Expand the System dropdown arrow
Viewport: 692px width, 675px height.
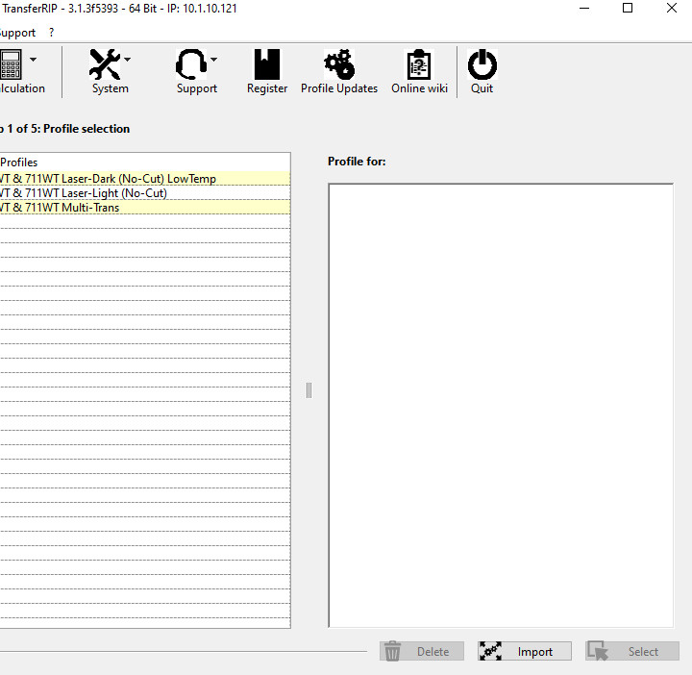128,60
